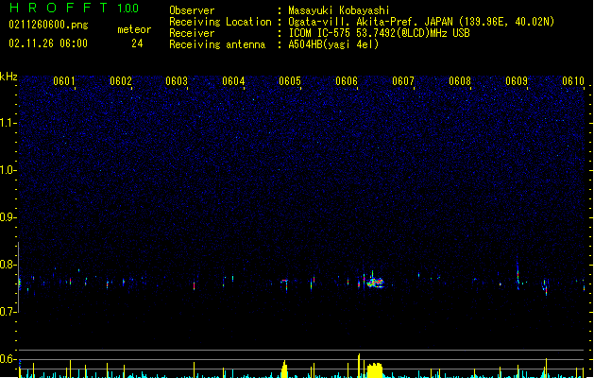
Task: Click the 0609 time marker
Action: pyautogui.click(x=517, y=81)
